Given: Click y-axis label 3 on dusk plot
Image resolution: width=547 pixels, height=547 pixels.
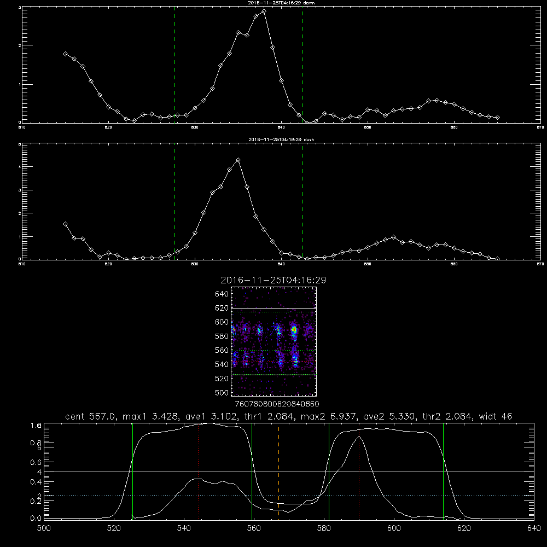Looking at the screenshot, I should pos(20,190).
